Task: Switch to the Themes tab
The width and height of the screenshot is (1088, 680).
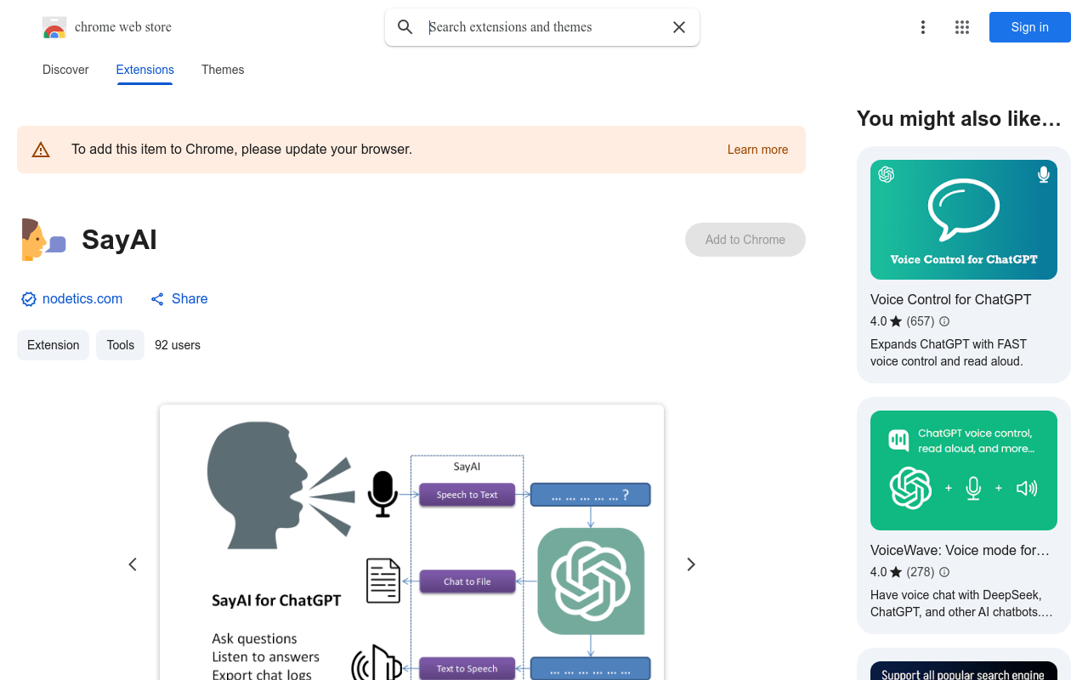Action: 223,70
